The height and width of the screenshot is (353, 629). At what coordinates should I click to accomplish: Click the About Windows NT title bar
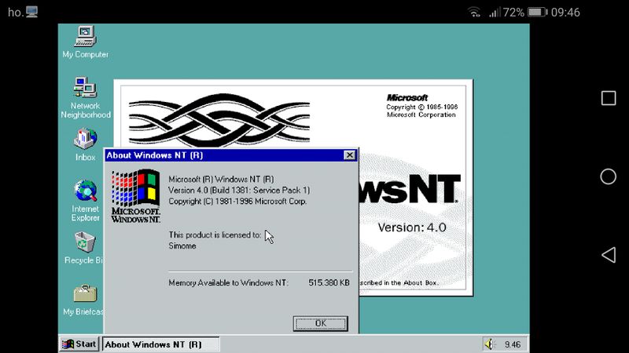[x=230, y=155]
